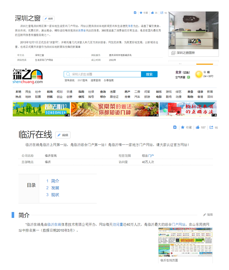
Task: Click the blue 消费者 link in 深圳之窗 description
Action: coord(82,30)
